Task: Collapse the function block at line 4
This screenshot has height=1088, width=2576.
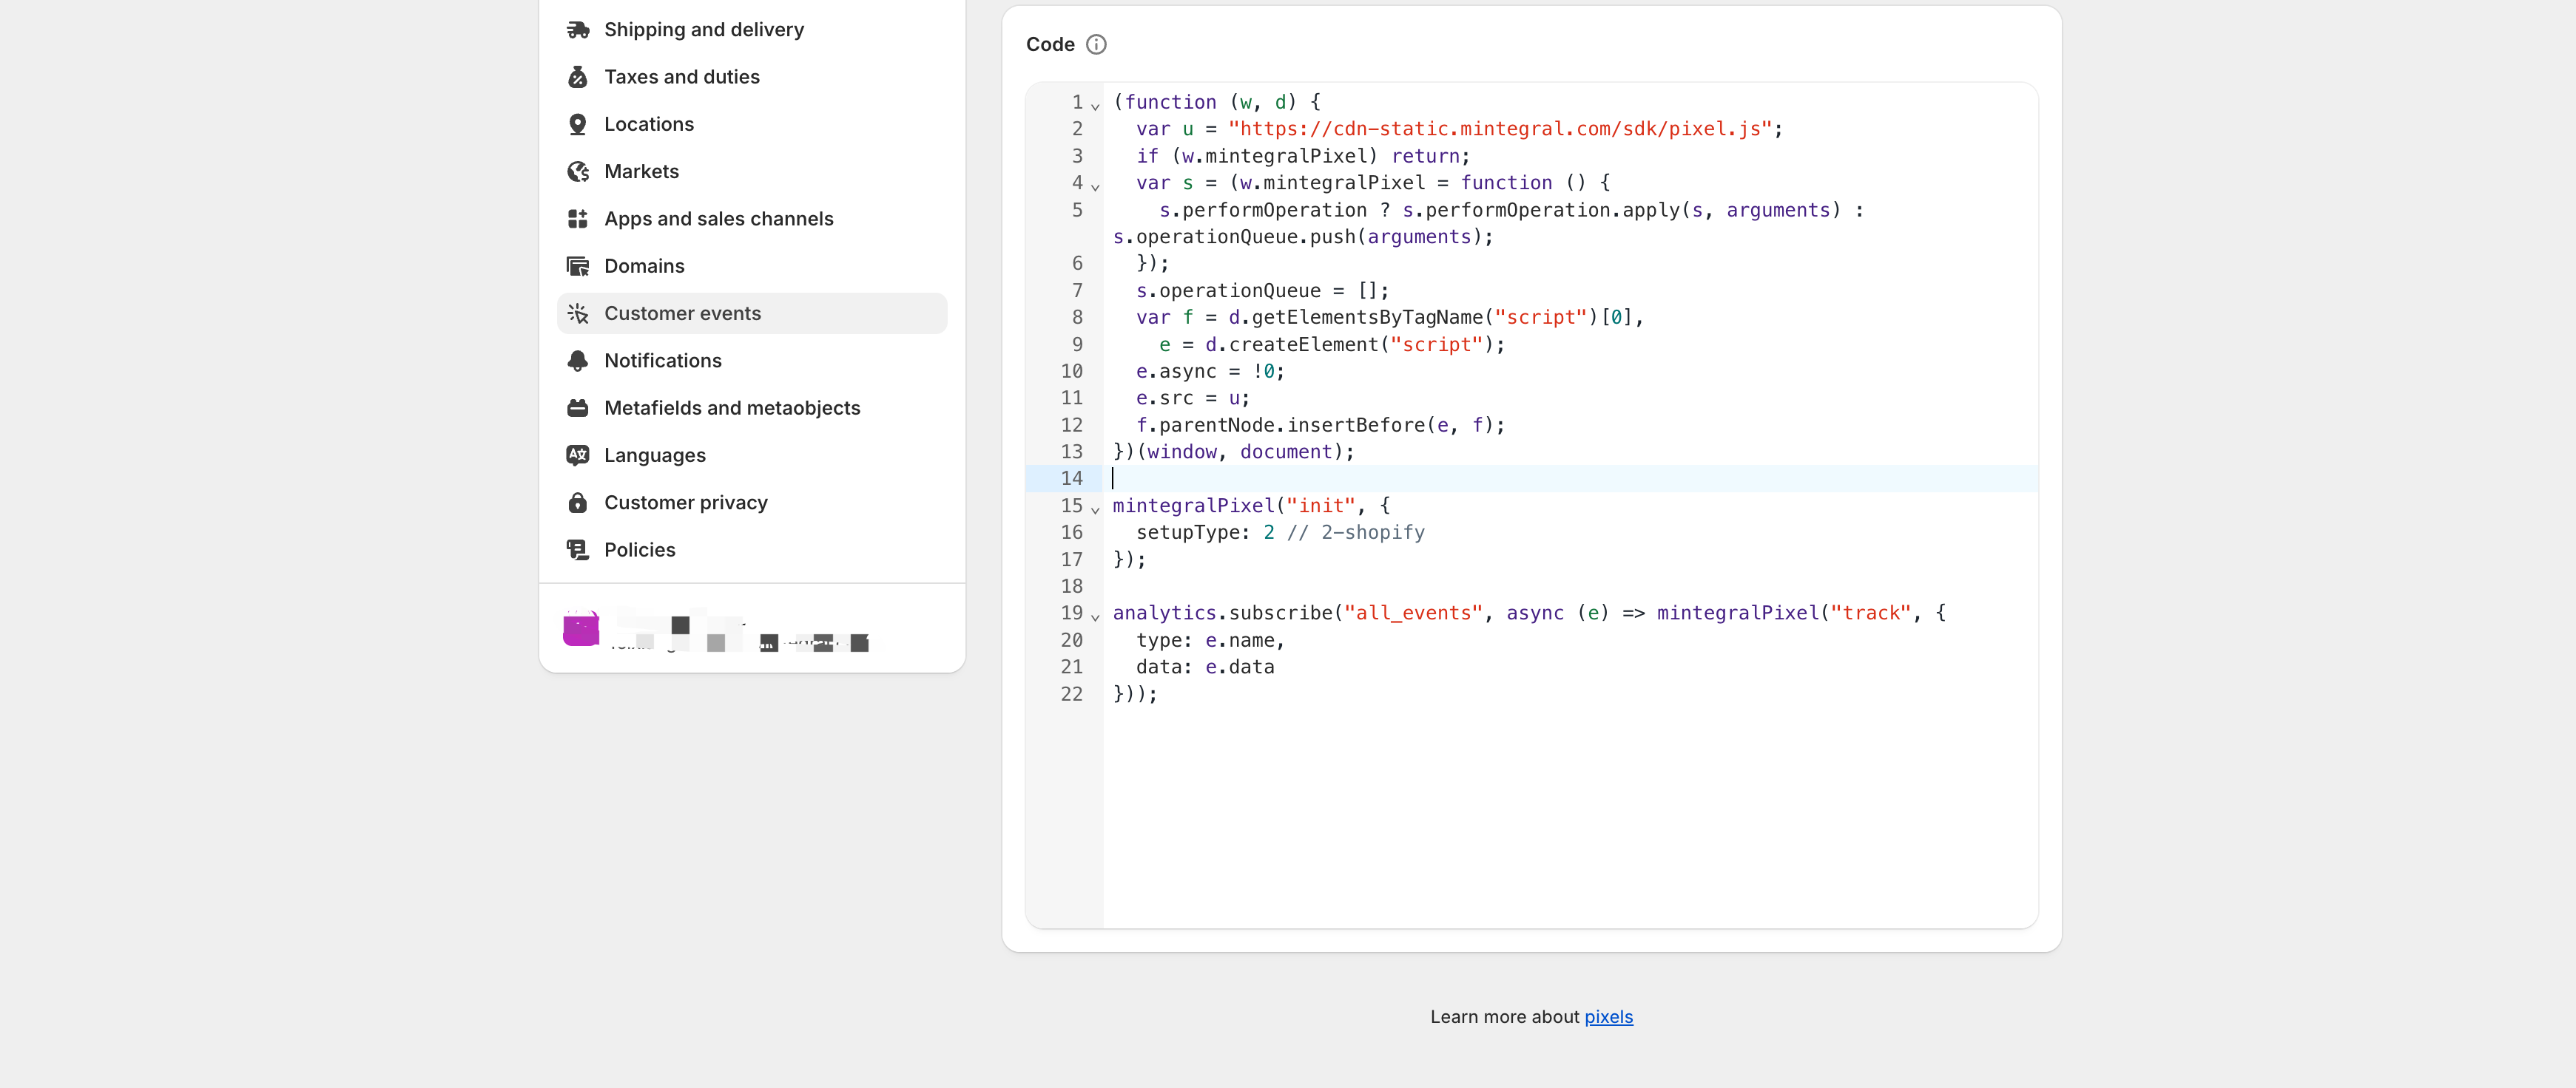Action: click(x=1096, y=187)
